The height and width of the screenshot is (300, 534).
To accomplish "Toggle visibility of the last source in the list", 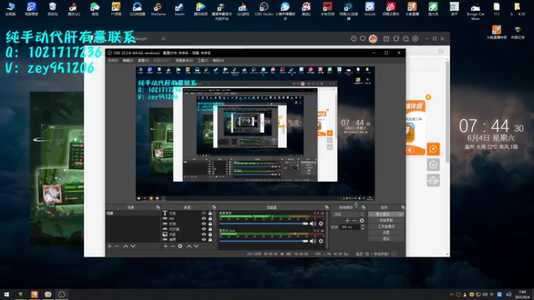I will click(204, 239).
